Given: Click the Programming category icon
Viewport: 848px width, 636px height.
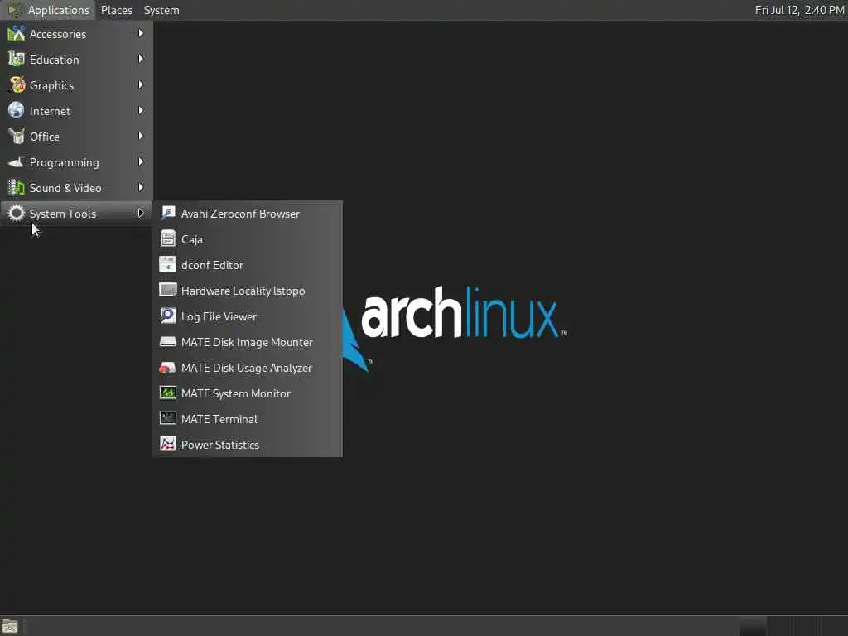Looking at the screenshot, I should (x=17, y=162).
